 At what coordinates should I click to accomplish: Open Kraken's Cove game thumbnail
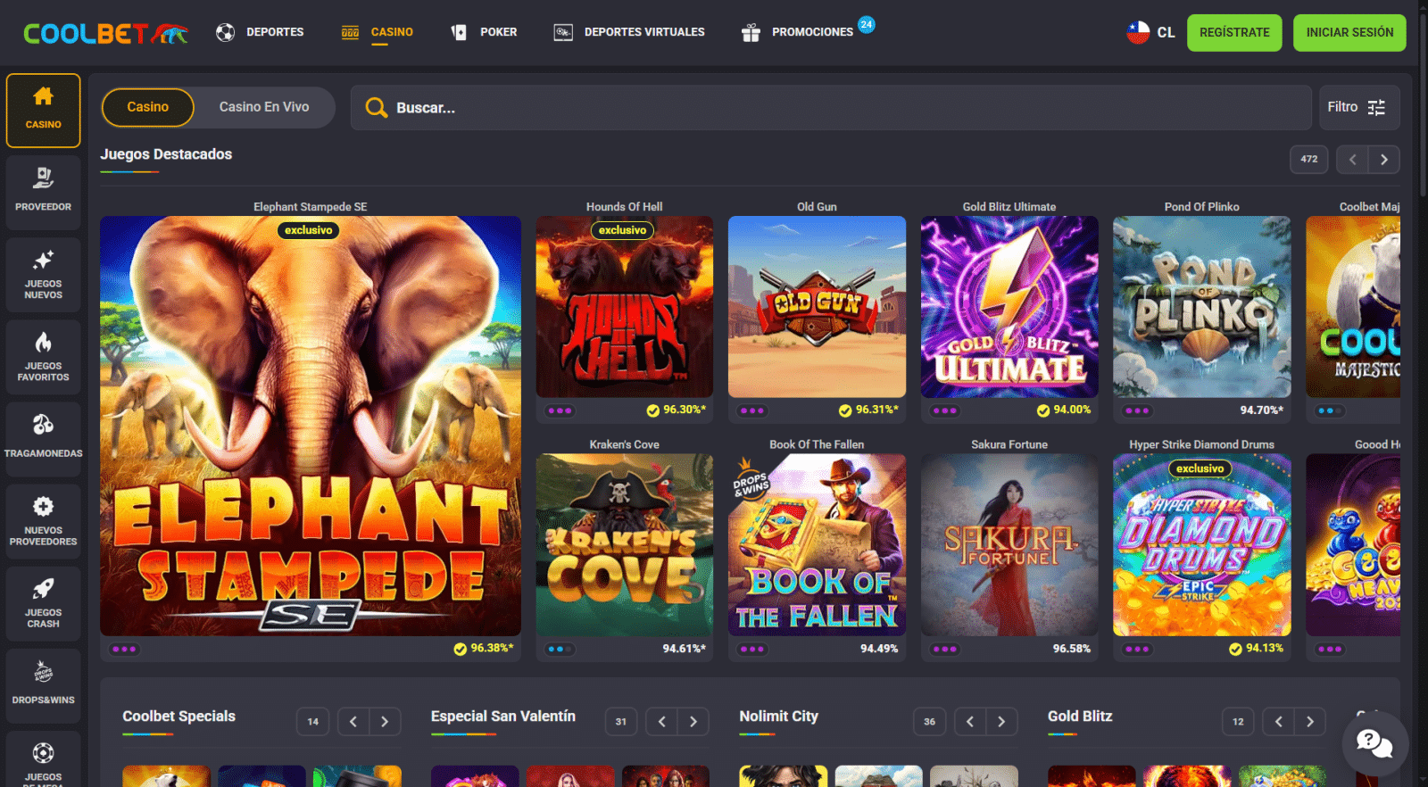tap(625, 545)
